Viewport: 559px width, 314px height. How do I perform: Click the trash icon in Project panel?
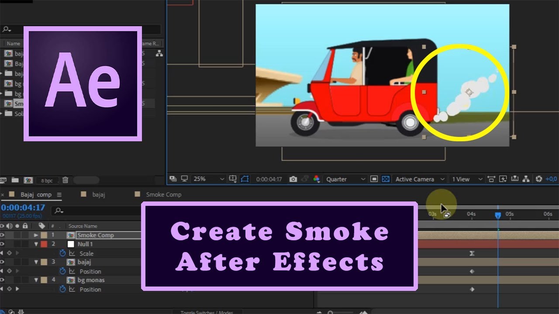tap(65, 180)
